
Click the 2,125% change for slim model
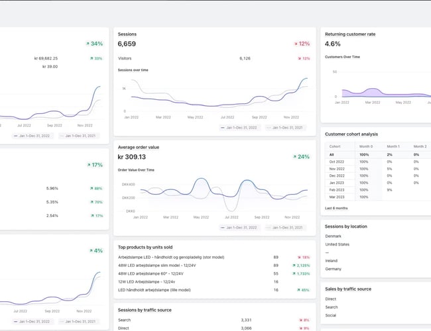[x=301, y=265]
